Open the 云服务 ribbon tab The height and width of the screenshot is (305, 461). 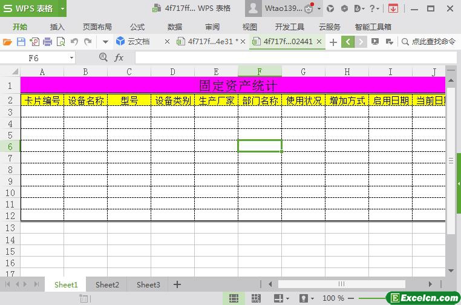point(330,27)
